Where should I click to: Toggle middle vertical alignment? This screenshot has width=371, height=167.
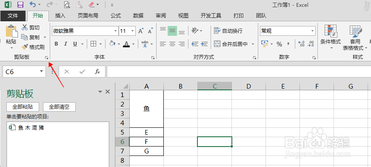pyautogui.click(x=172, y=31)
